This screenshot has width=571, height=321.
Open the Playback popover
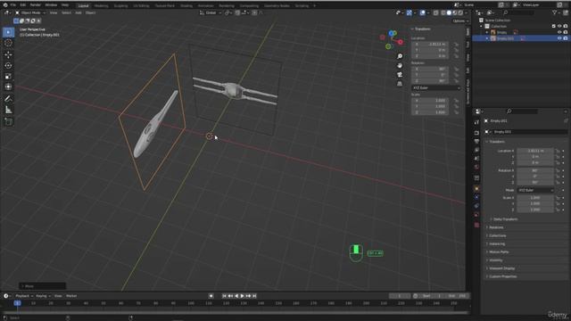[x=24, y=296]
